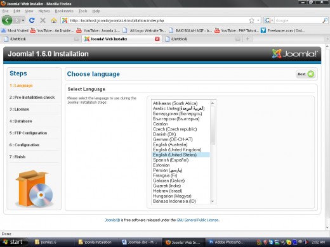Click the language list scroll up arrow
The width and height of the screenshot is (330, 247).
(x=213, y=103)
